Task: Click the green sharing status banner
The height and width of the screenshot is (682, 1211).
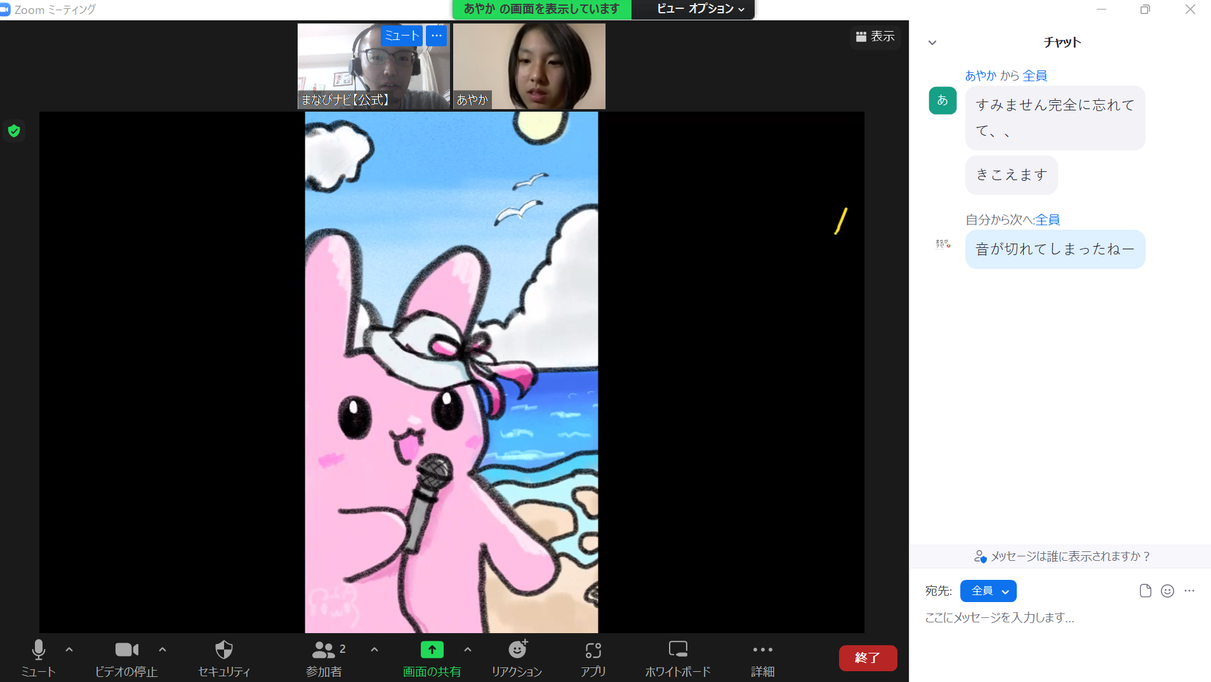Action: tap(541, 9)
